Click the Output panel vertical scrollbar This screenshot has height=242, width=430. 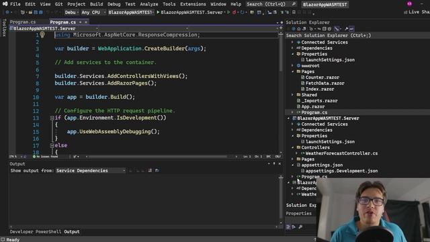281,200
